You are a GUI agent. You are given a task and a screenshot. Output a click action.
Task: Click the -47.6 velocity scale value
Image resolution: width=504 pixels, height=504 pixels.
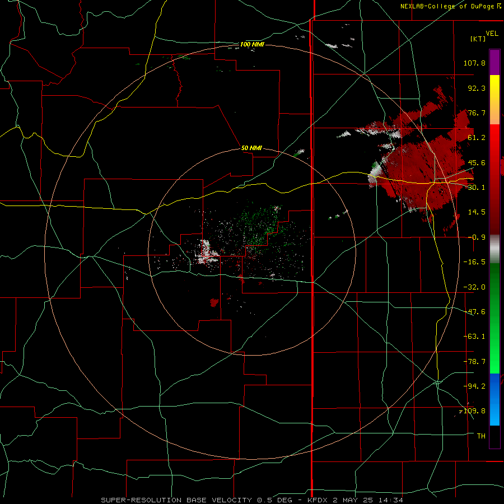point(474,312)
